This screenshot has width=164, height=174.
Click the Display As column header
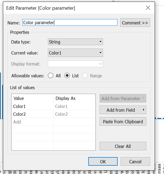[74, 98]
